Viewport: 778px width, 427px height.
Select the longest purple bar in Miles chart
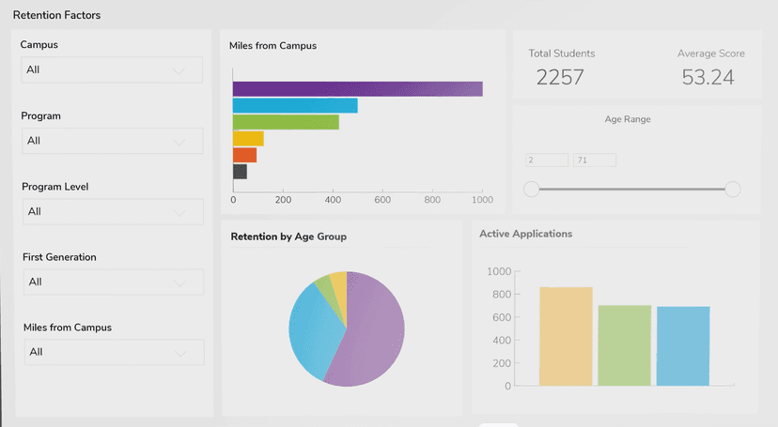[x=357, y=89]
